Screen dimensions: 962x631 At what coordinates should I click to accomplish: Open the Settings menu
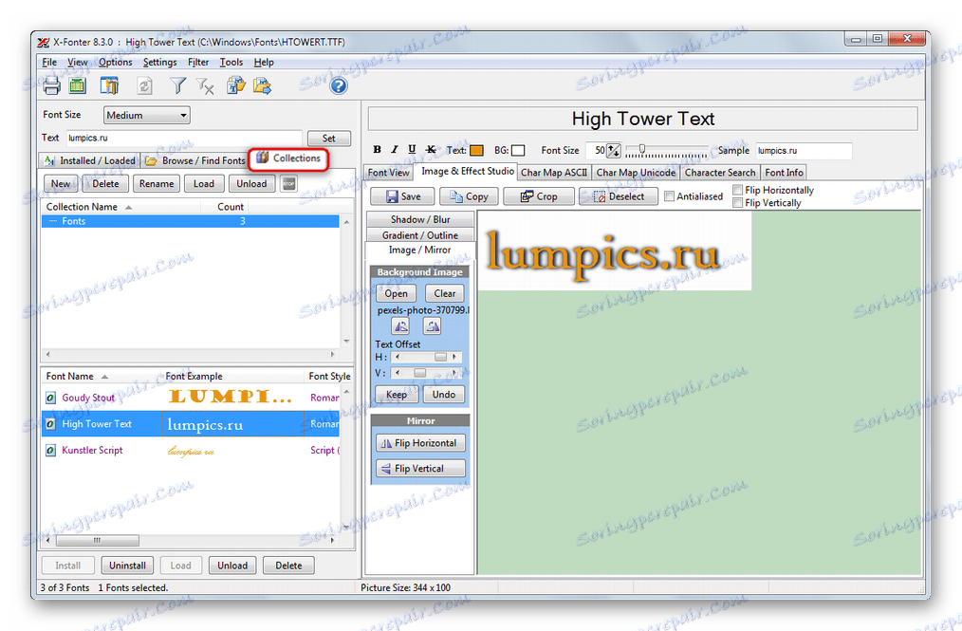pos(159,62)
